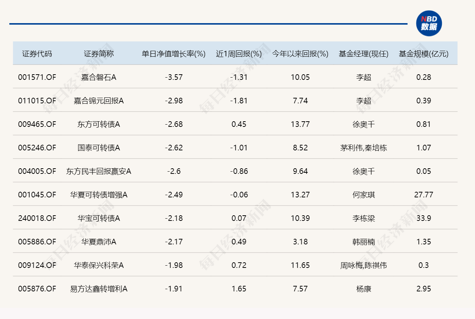Select the 单日净值增长率(%) header

(174, 53)
